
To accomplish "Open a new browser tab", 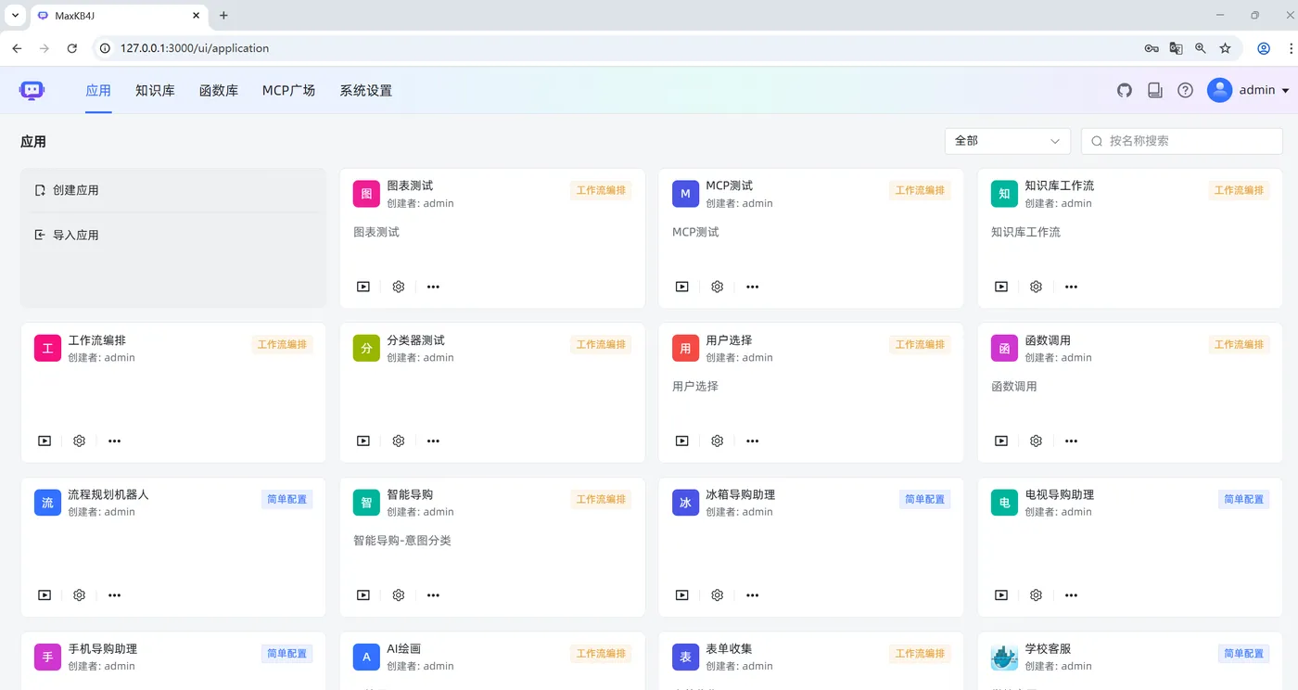I will coord(223,16).
